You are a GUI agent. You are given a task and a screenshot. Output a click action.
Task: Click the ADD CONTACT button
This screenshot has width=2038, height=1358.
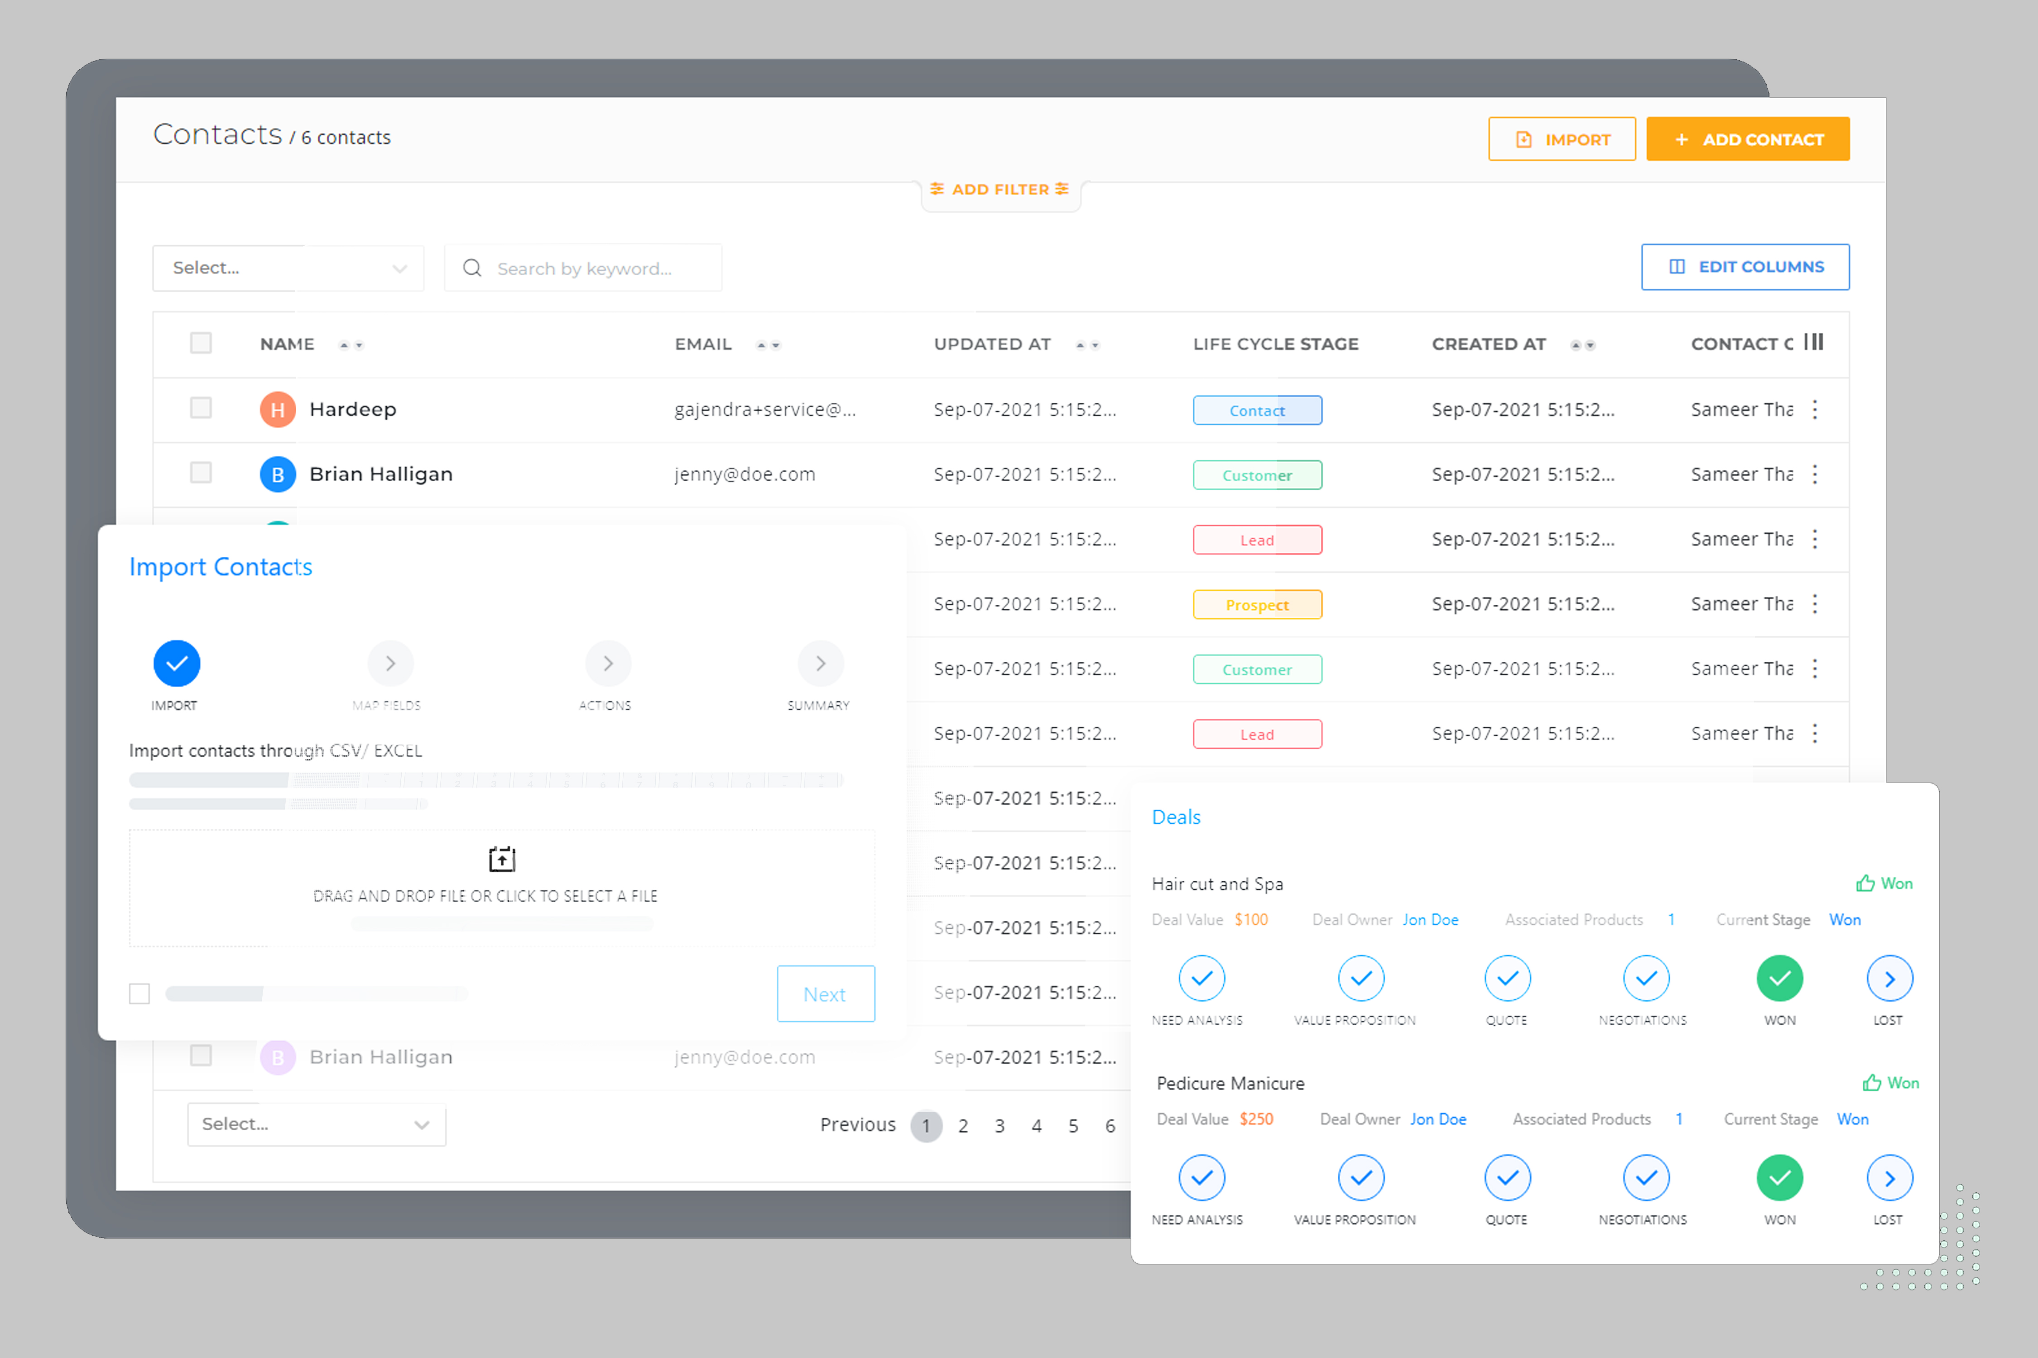1748,139
